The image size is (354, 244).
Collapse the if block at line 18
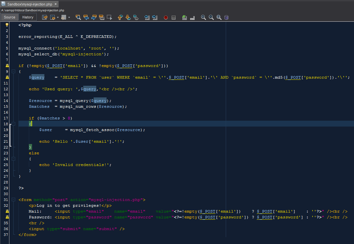(x=13, y=124)
